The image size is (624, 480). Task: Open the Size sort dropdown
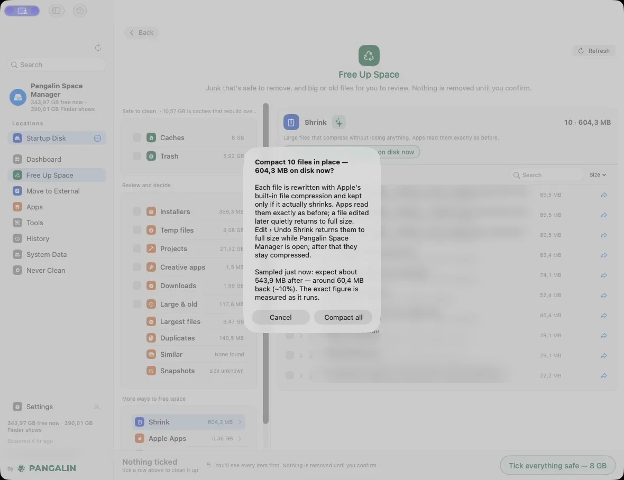point(598,174)
